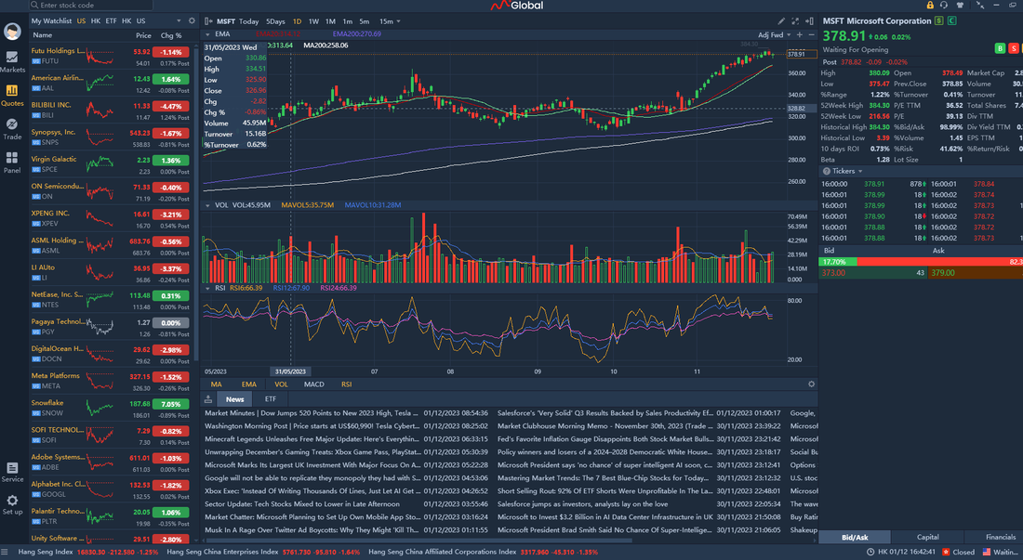
Task: Click the green dollar badge beside Microsoft Corporation
Action: coord(939,20)
